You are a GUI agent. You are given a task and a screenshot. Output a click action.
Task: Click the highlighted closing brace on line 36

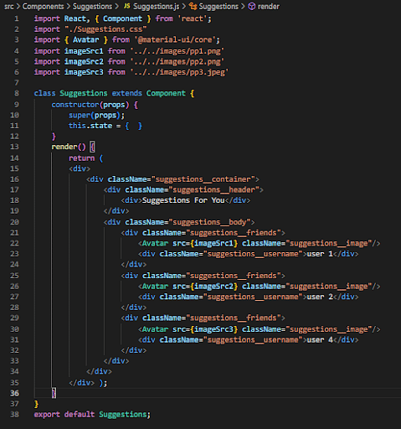tap(54, 393)
